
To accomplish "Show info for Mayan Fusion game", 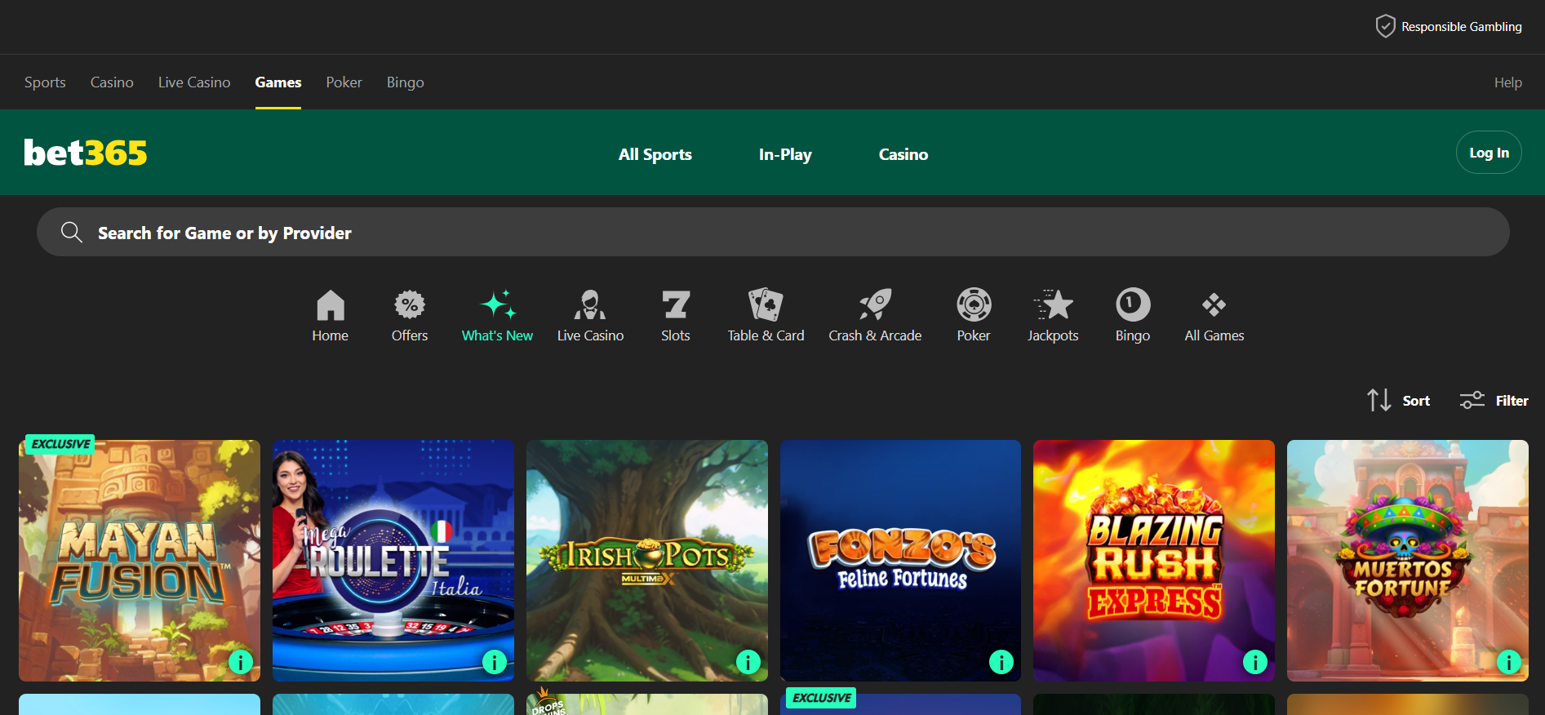I will tap(240, 661).
